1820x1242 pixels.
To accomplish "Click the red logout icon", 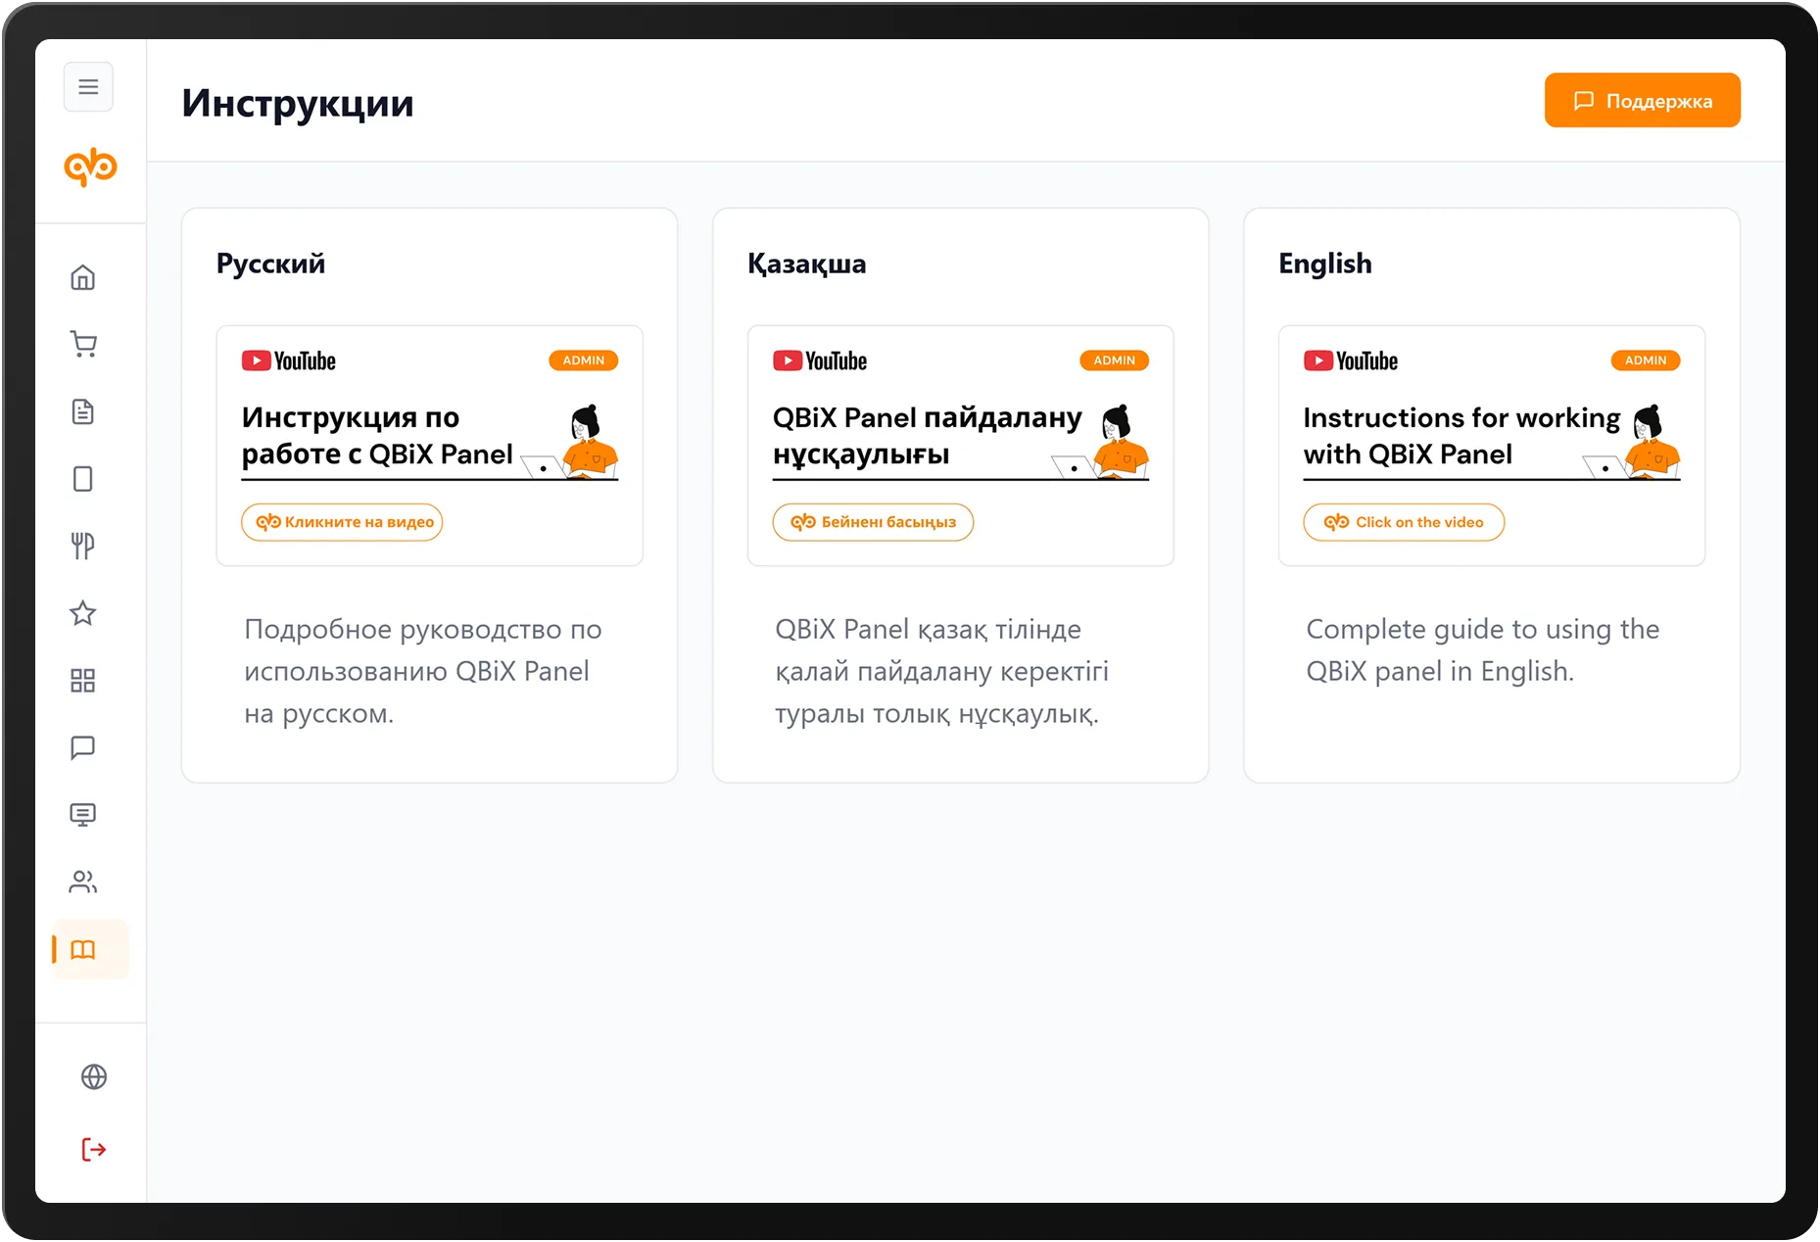I will point(94,1149).
